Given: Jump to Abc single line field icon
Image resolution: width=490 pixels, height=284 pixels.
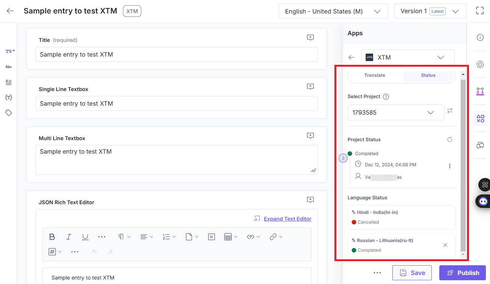Looking at the screenshot, I should (9, 67).
